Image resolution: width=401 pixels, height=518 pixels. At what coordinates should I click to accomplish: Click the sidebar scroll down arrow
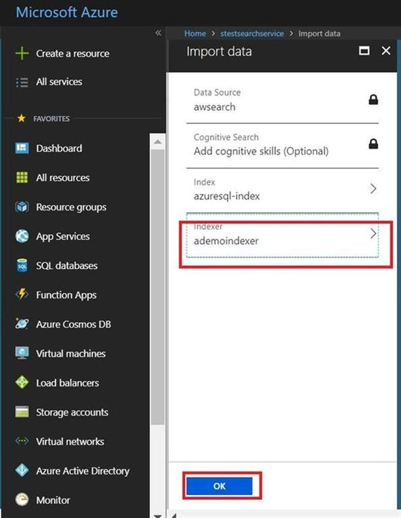tap(158, 515)
